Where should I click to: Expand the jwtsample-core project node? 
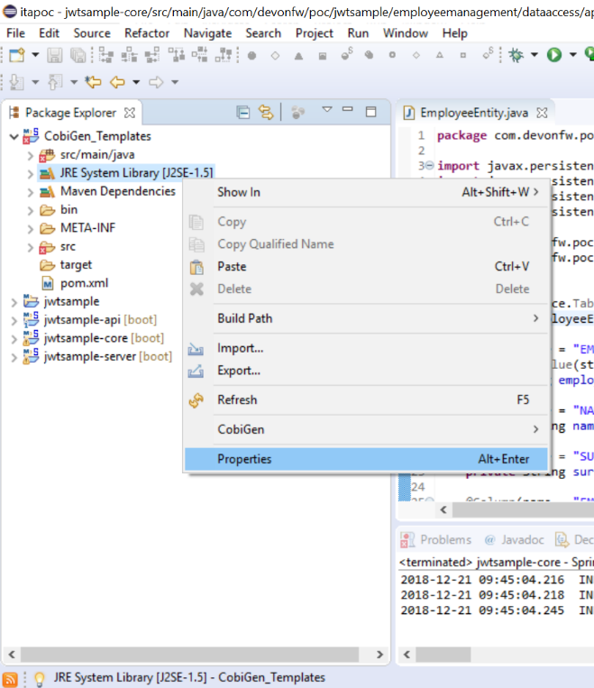coord(14,338)
